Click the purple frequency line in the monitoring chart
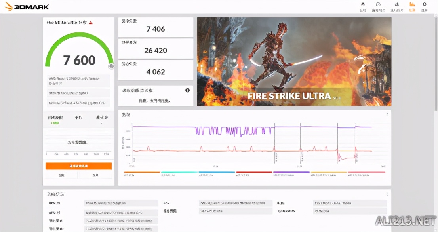438x232 pixels. tap(164, 127)
